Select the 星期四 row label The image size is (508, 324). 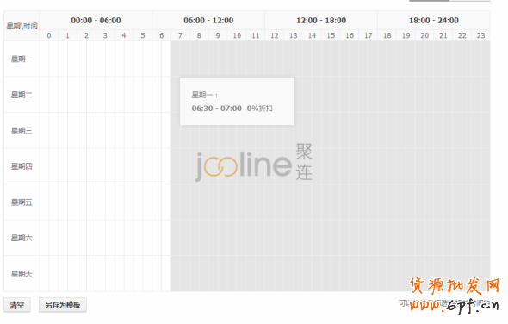point(22,166)
